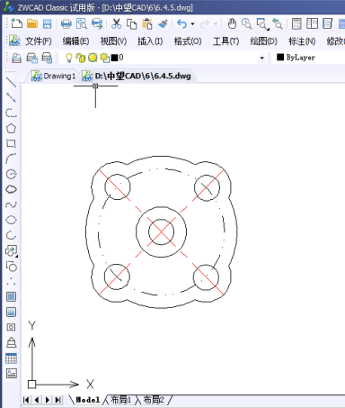Open the Design Center icon
The image size is (345, 408).
pos(312,23)
